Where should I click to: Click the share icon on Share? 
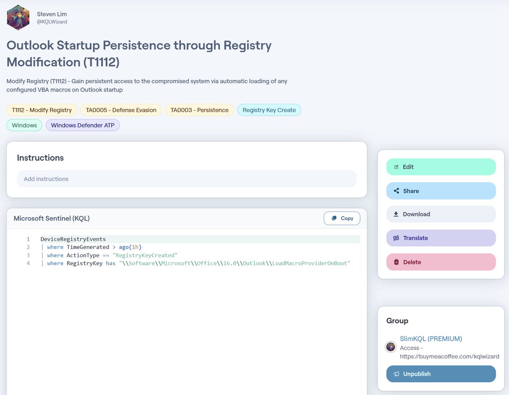tap(396, 191)
